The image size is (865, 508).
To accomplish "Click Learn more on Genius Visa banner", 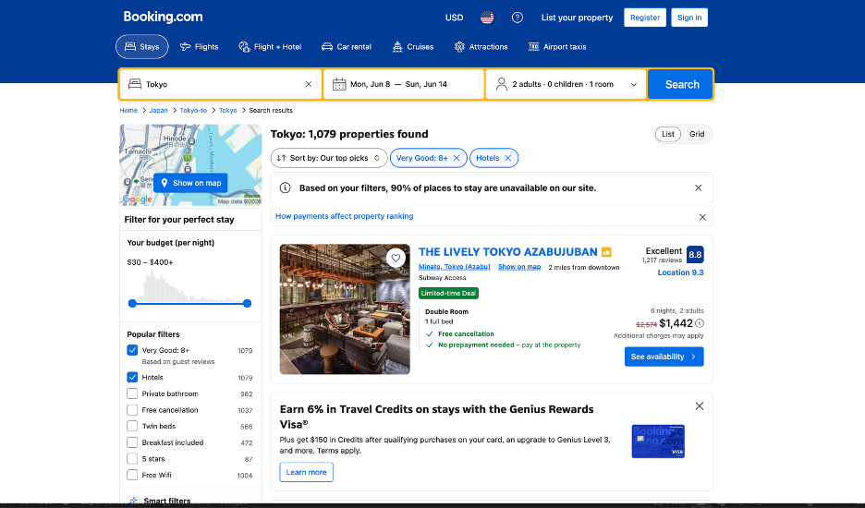I will [x=306, y=472].
